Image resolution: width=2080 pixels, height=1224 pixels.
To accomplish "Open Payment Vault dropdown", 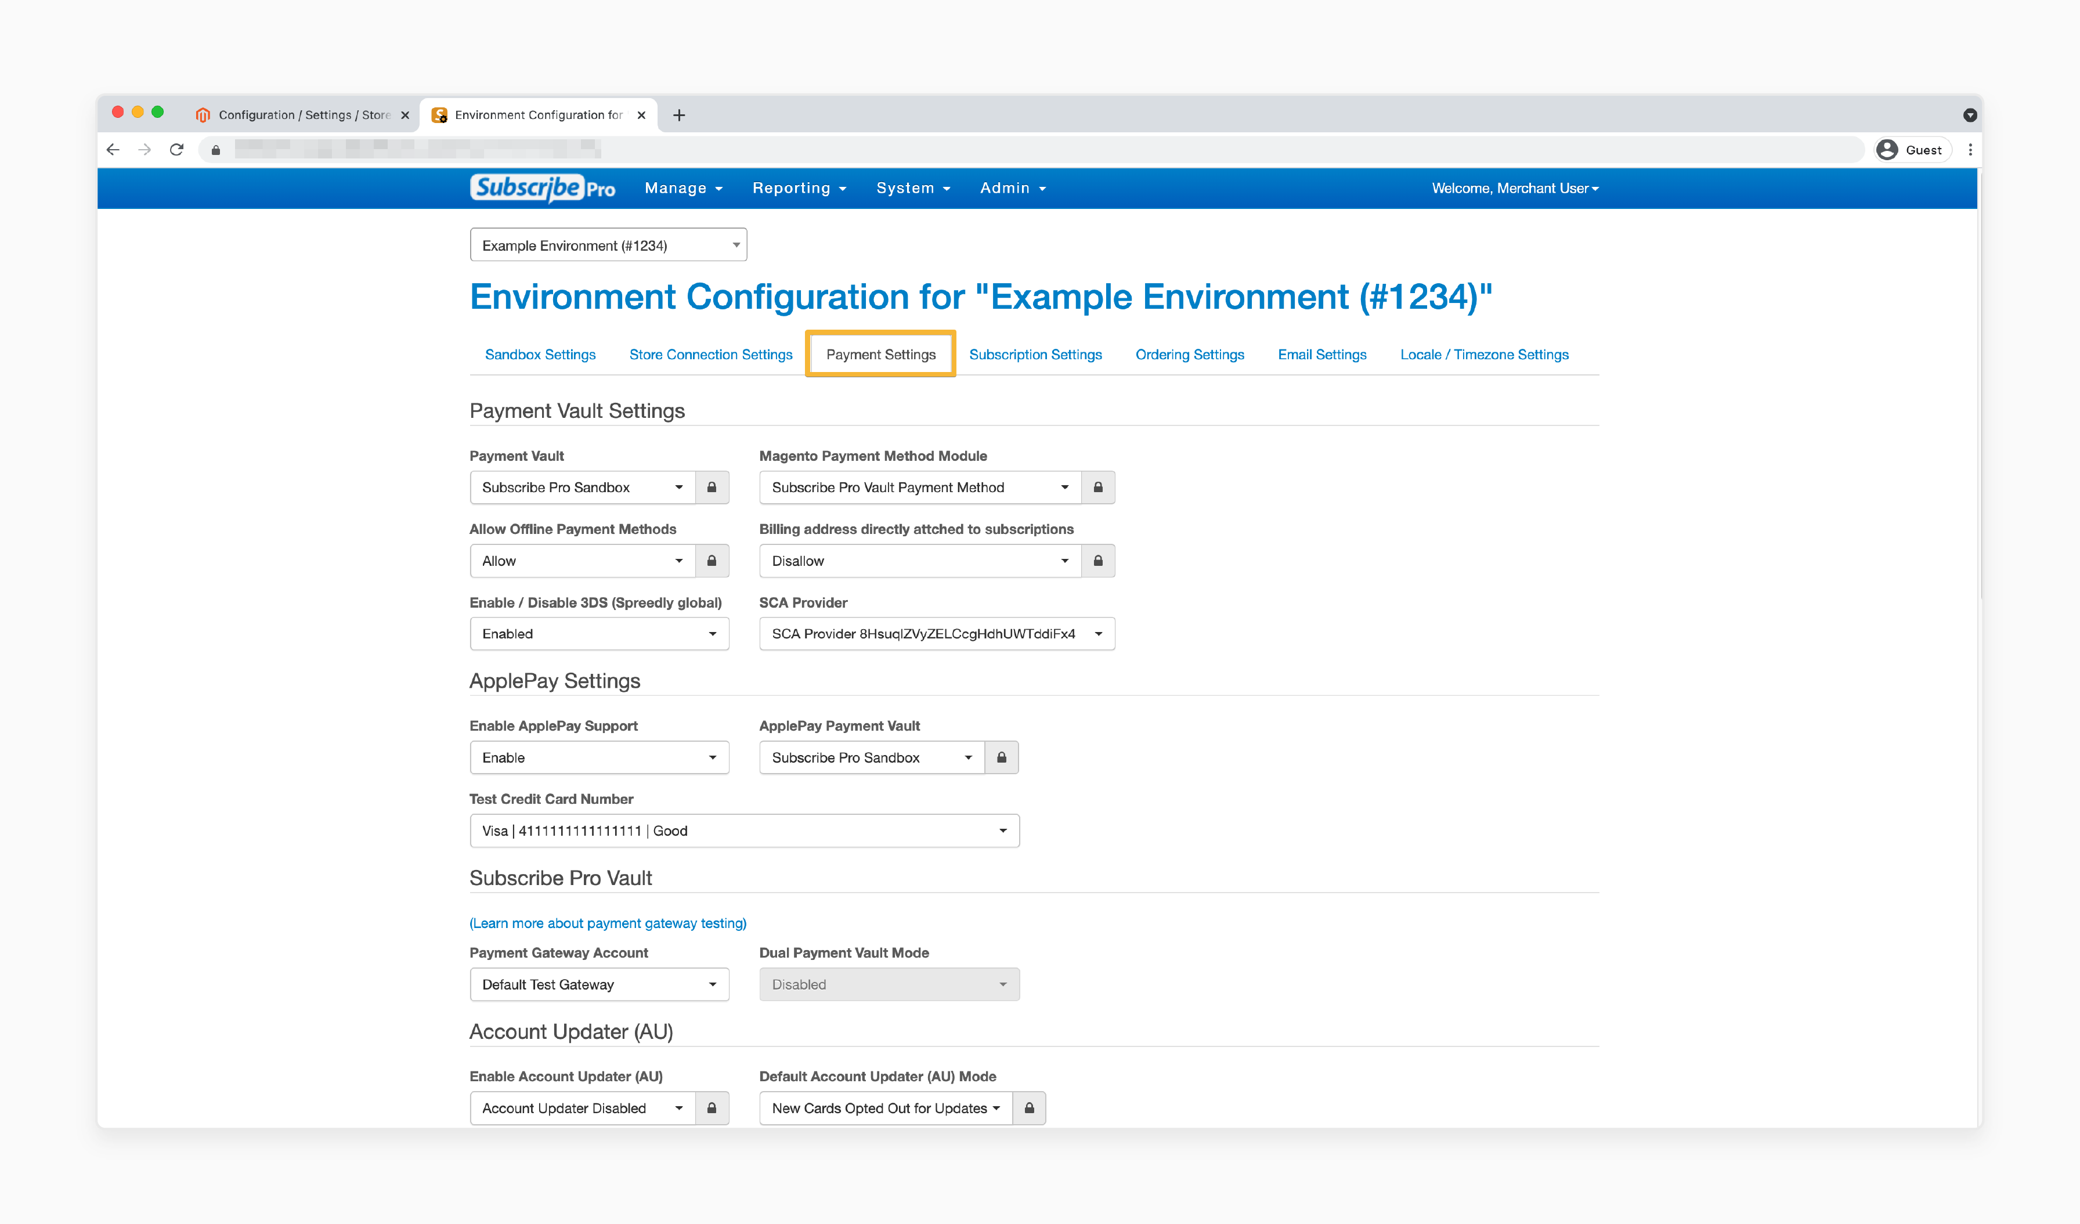I will [583, 487].
